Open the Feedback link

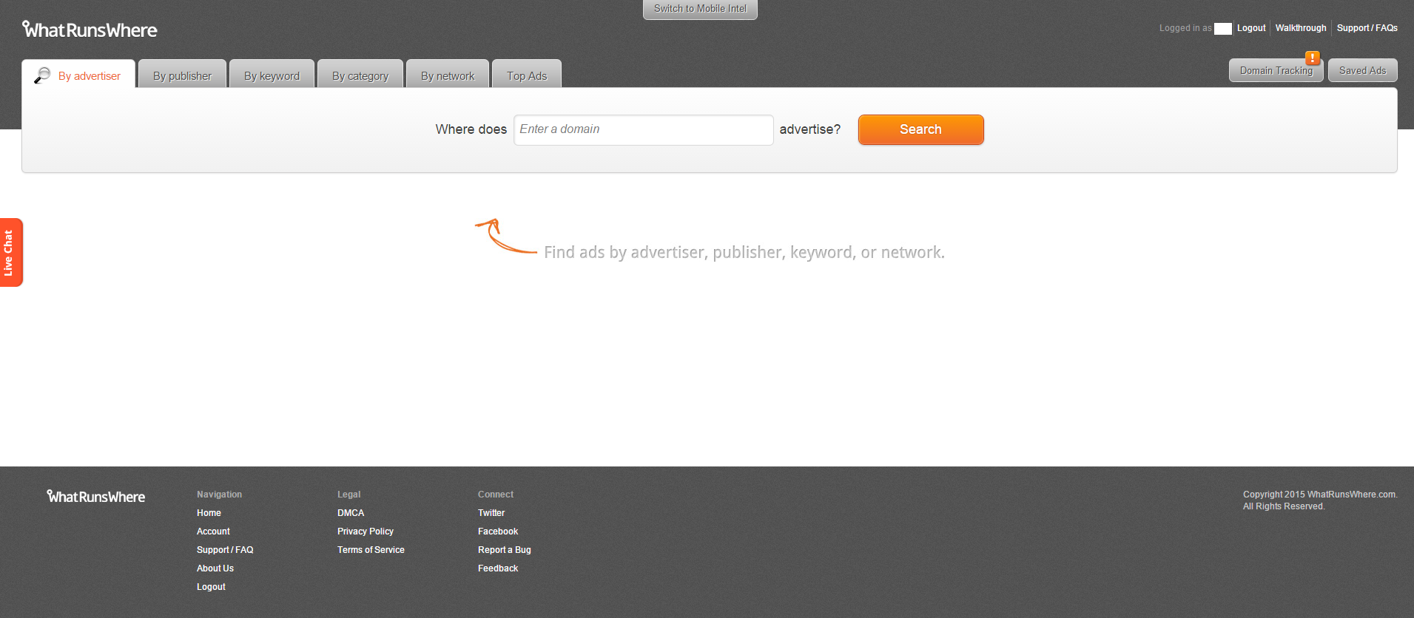coord(498,568)
